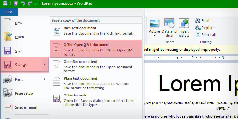Click the ODT file icon
Image resolution: width=238 pixels, height=119 pixels.
click(x=56, y=64)
